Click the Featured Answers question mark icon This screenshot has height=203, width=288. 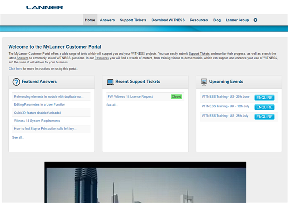tap(16, 82)
